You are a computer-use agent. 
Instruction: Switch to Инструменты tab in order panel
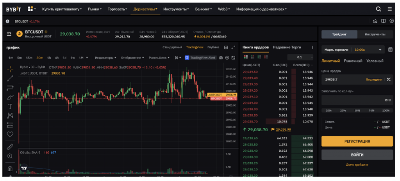click(375, 34)
